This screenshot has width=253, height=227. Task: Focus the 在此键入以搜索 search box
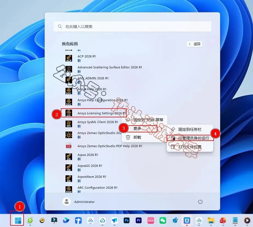click(x=132, y=27)
